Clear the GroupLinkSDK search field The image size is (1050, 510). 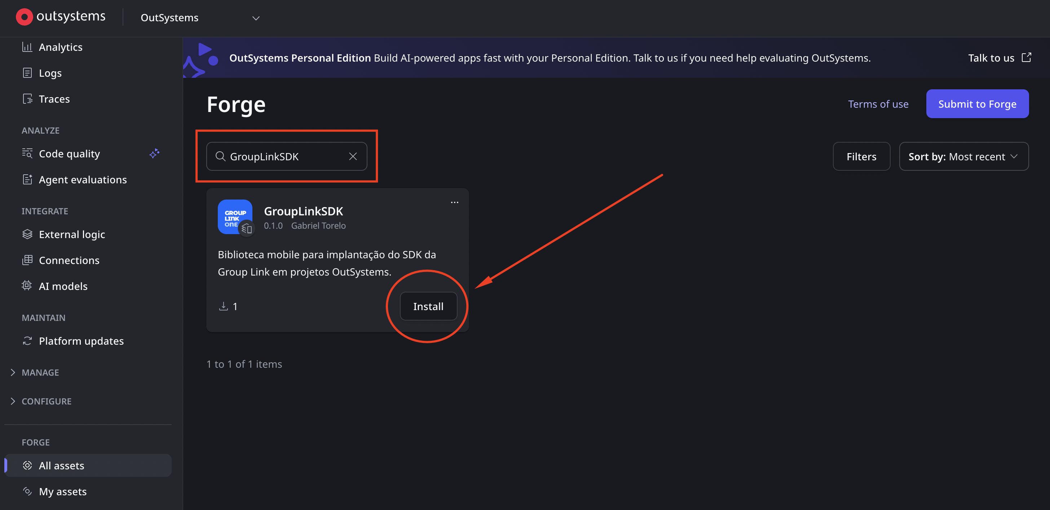pyautogui.click(x=353, y=156)
